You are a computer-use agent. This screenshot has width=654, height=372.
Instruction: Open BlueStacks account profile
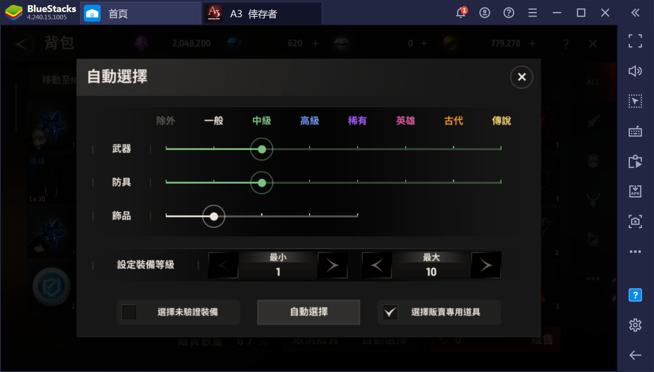[485, 13]
